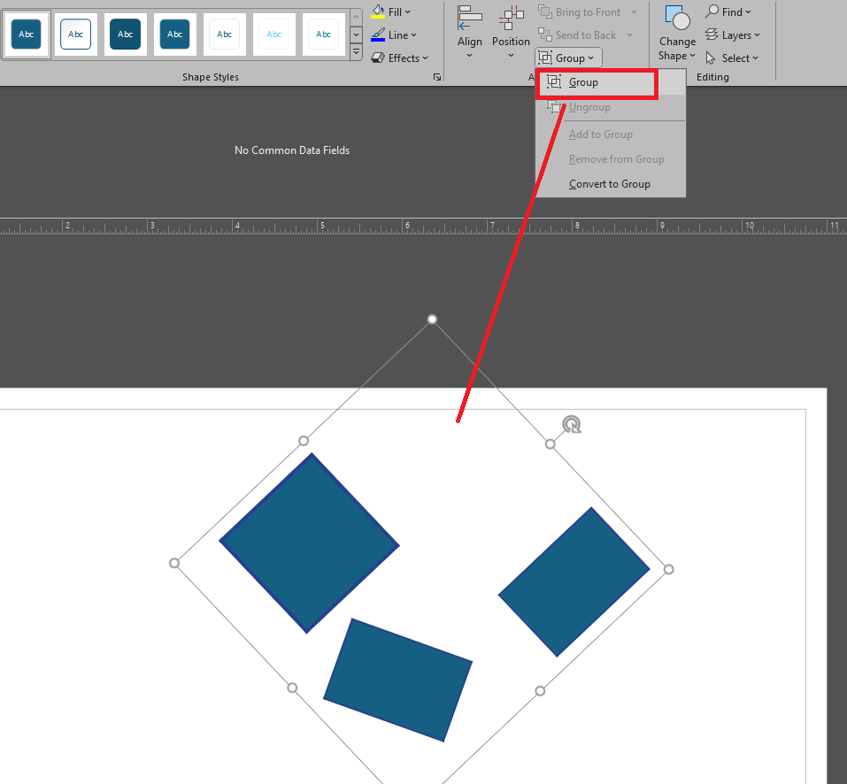Click the No Common Data Fields text
The width and height of the screenshot is (847, 784).
tap(292, 150)
